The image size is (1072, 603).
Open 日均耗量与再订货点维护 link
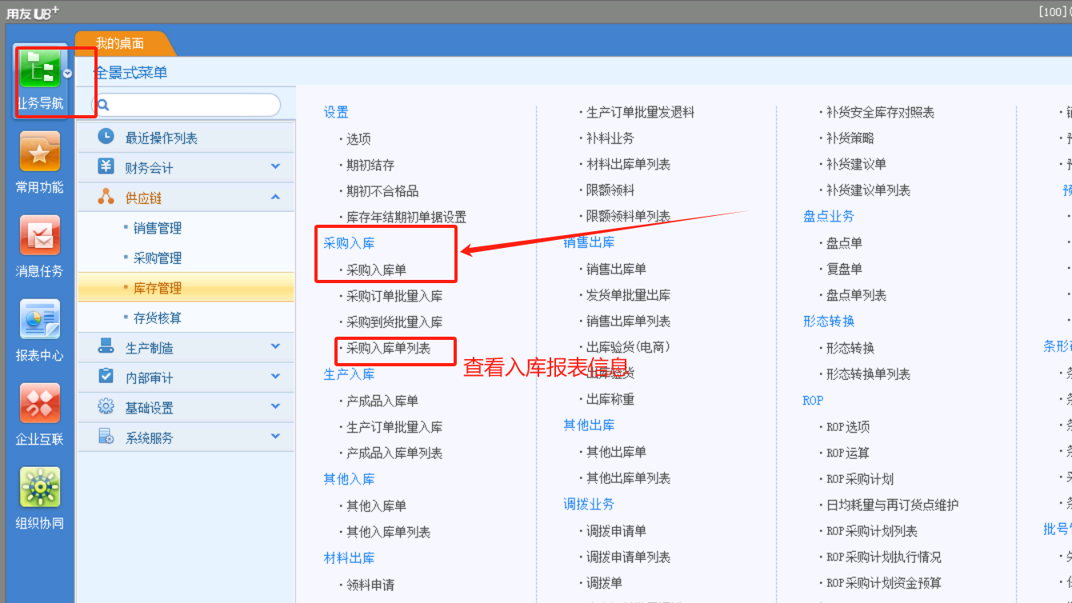coord(892,505)
